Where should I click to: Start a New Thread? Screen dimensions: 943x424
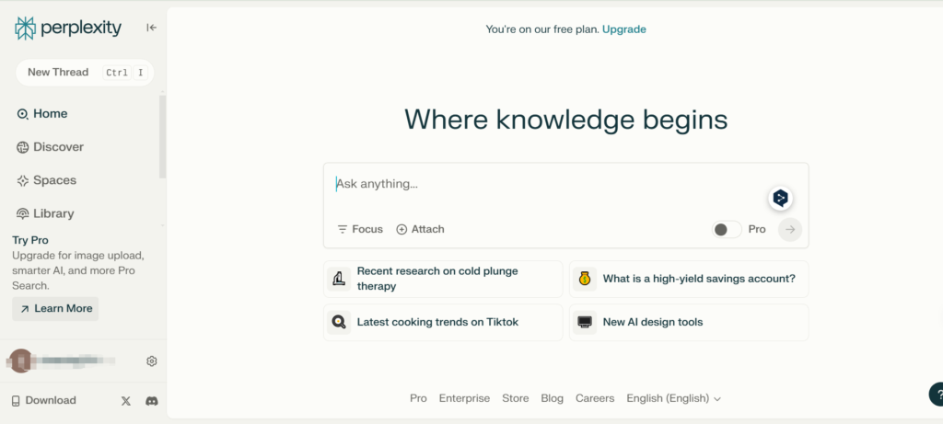click(x=85, y=73)
